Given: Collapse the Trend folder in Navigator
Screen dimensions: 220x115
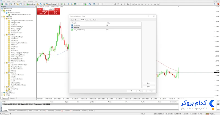Looking at the screenshot, I should point(4,19).
